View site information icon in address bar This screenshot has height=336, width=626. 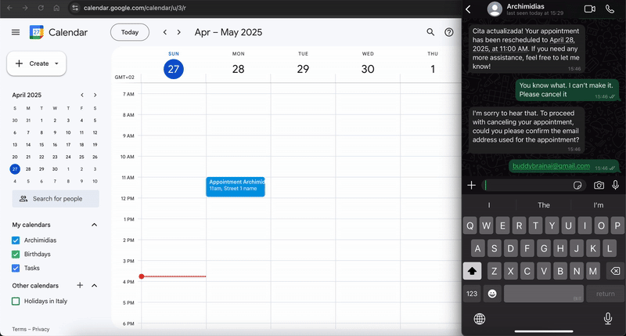point(75,8)
